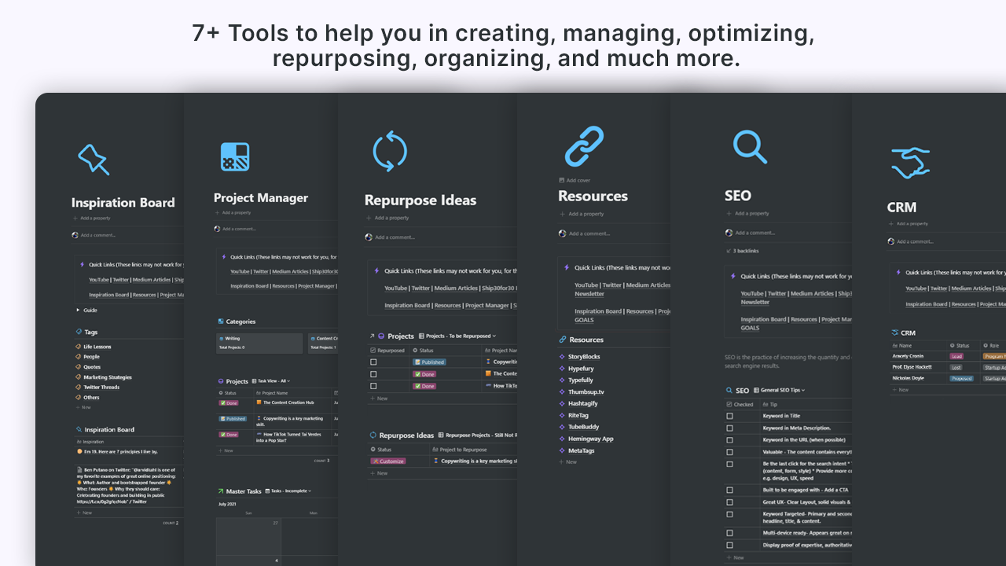
Task: Click the tag icon beside Life Lessons
Action: click(78, 347)
